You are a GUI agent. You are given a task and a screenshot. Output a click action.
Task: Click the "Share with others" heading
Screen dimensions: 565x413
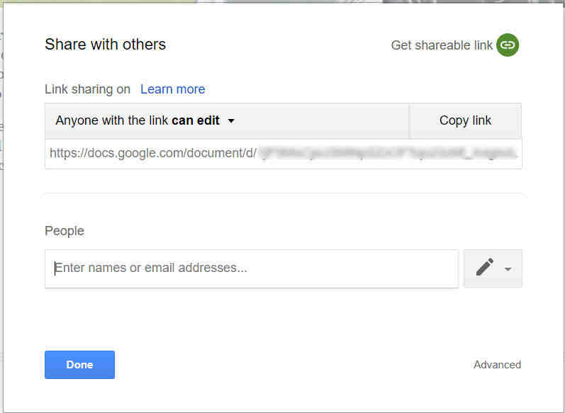[105, 44]
